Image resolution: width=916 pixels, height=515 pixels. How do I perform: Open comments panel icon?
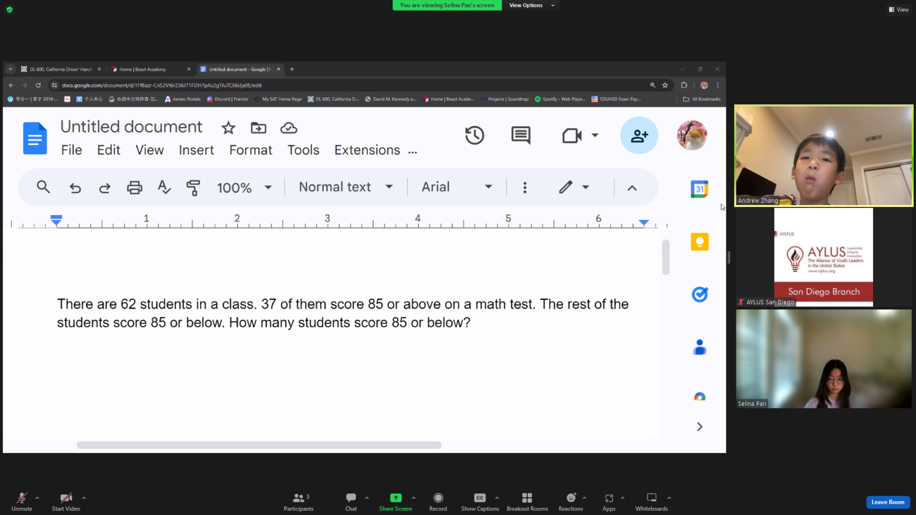521,135
